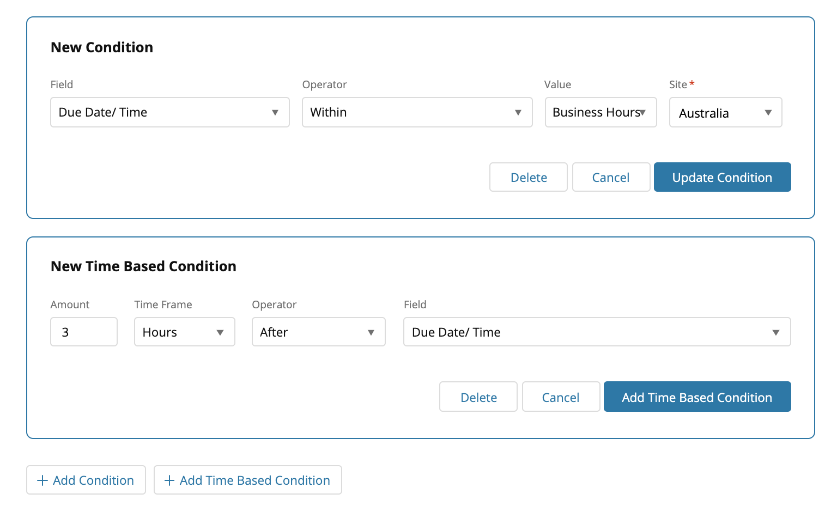837x512 pixels.
Task: Open the Business Hours value dropdown
Action: pos(601,112)
